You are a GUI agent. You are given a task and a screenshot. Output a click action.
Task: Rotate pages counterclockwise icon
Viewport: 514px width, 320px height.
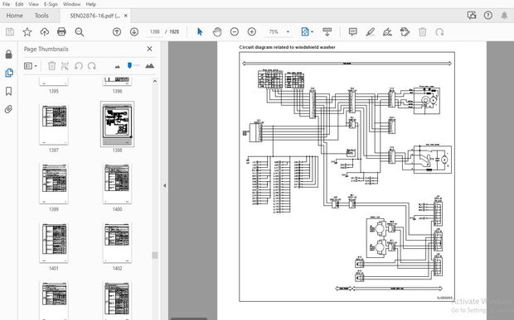pyautogui.click(x=79, y=66)
